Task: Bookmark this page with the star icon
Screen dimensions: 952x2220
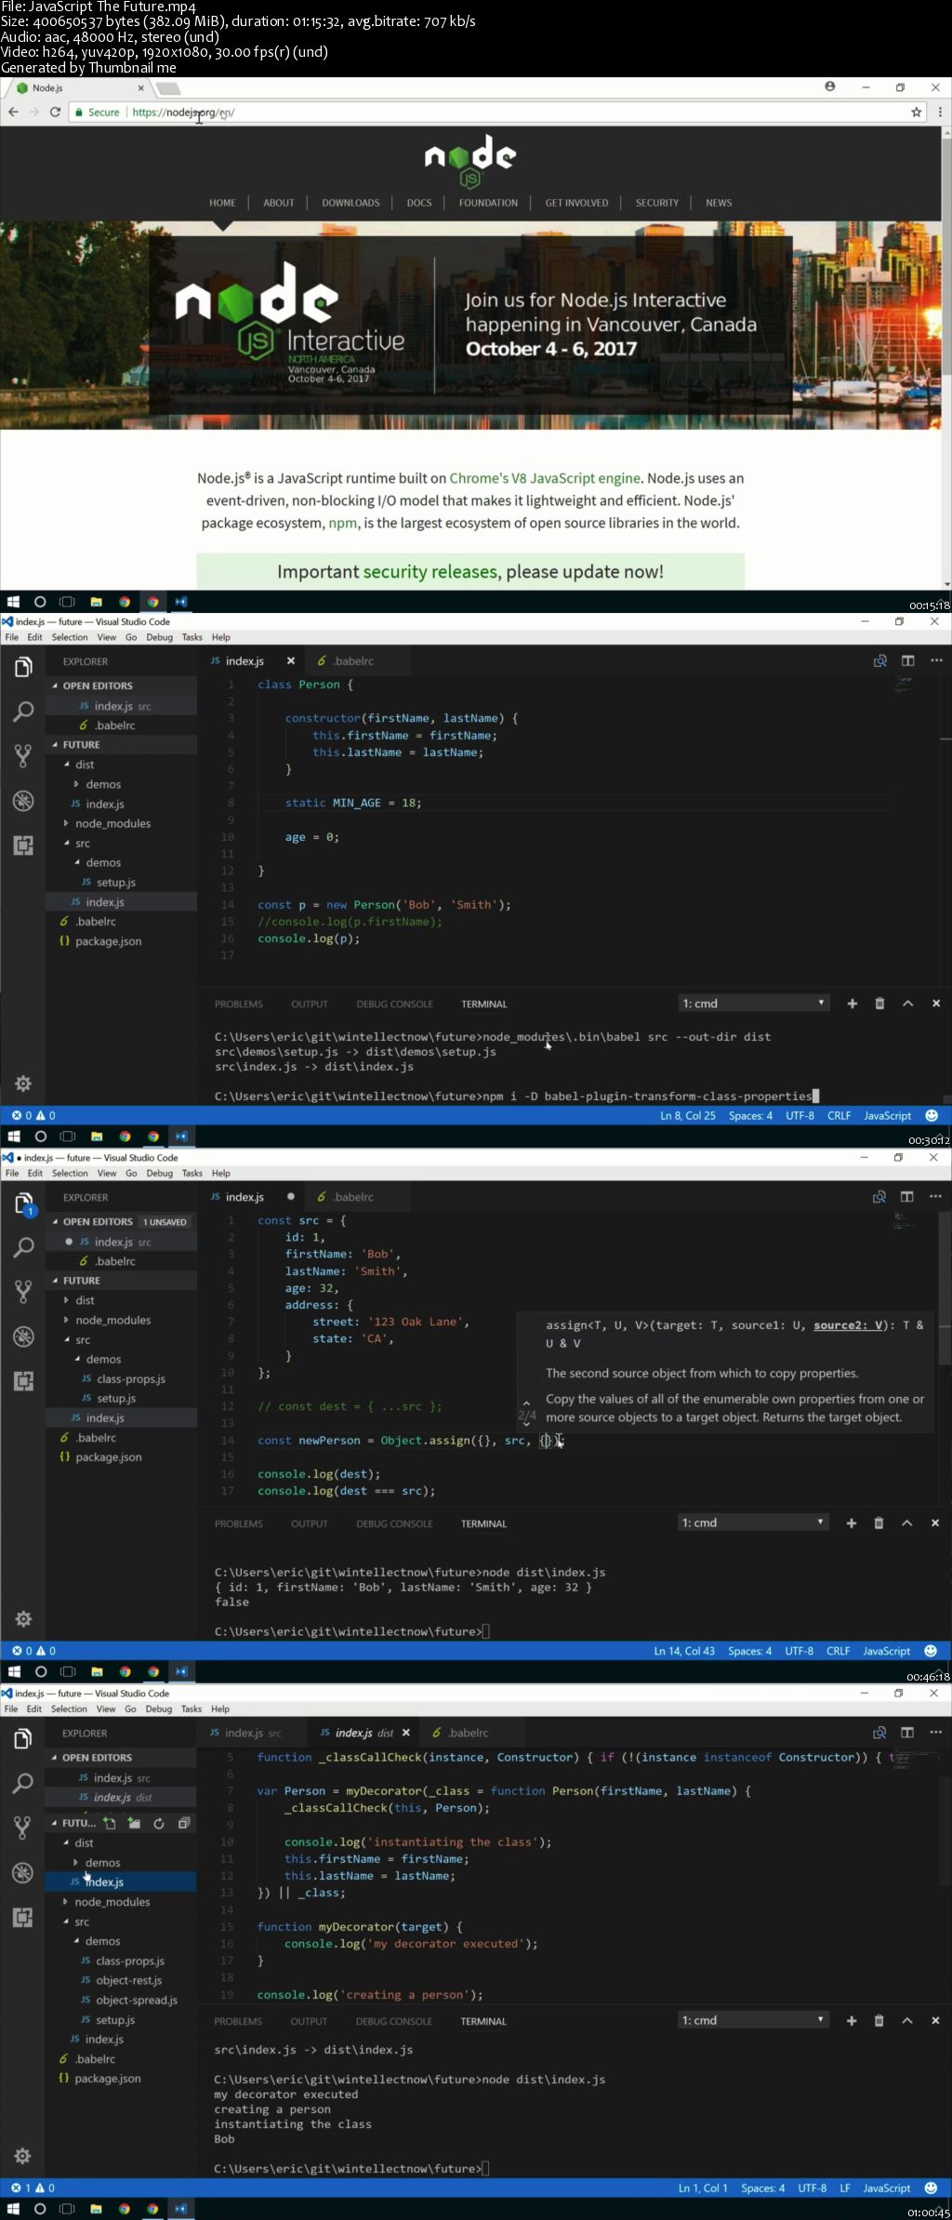Action: pos(916,113)
